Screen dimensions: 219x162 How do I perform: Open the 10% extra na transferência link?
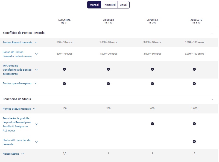point(17,70)
